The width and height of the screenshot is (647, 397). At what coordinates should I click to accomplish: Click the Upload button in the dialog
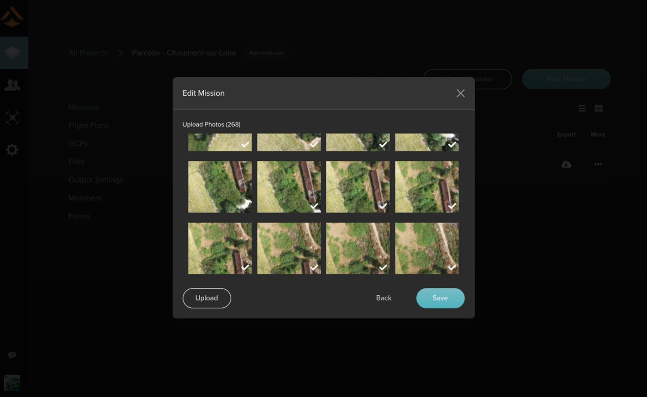click(x=207, y=298)
